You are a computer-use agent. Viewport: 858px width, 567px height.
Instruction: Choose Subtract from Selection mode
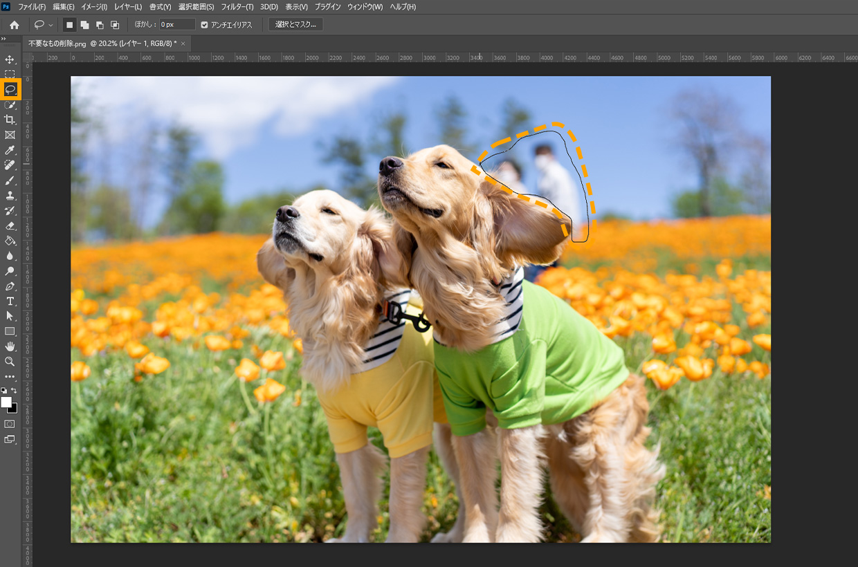click(100, 25)
